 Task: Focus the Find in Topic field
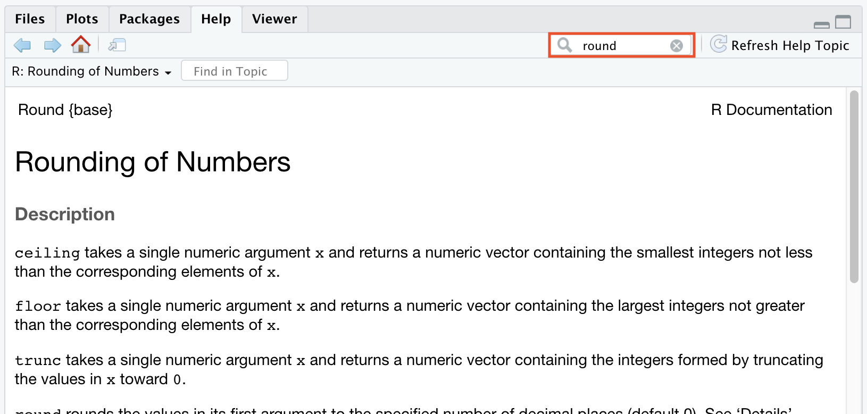(234, 71)
